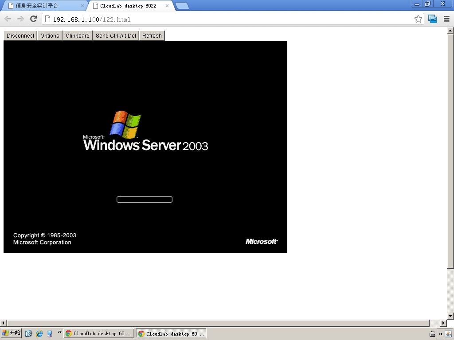Screen dimensions: 454x340
Task: Open the 开始 Start menu
Action: click(x=11, y=333)
